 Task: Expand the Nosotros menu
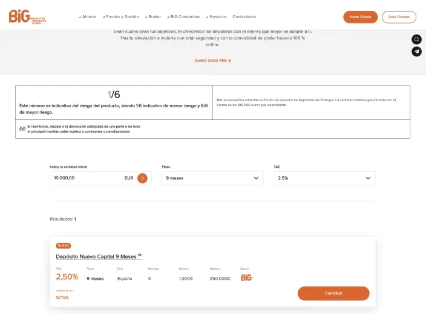[216, 16]
